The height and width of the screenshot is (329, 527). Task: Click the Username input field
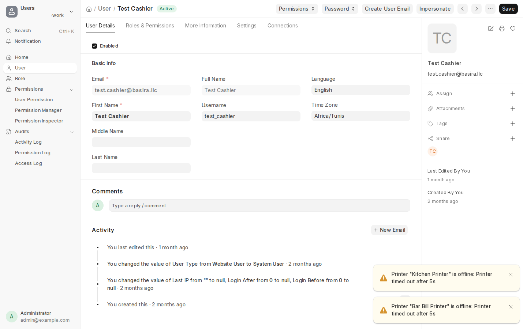(251, 116)
